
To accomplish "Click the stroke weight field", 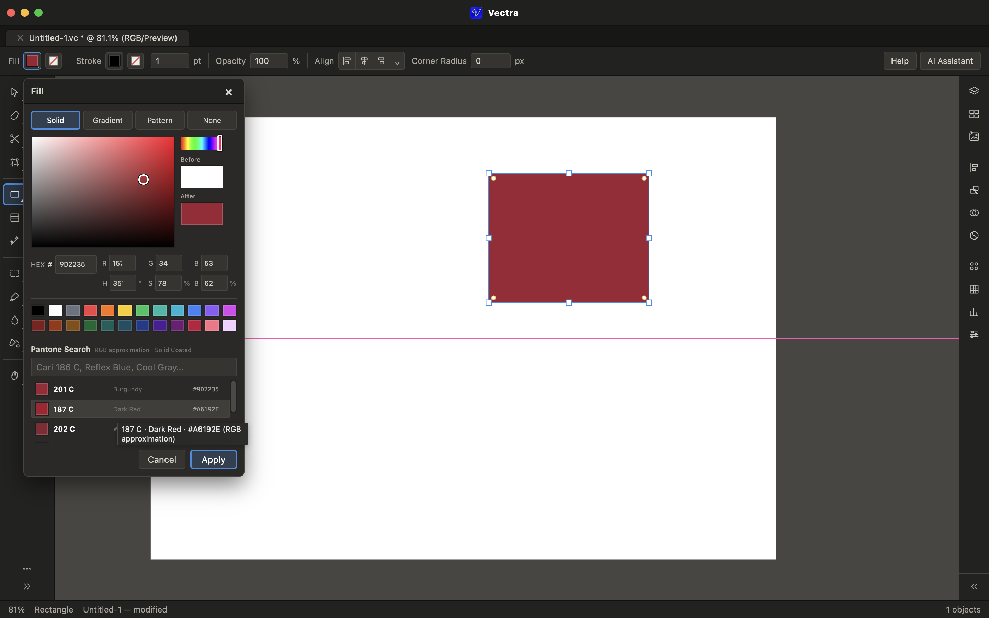I will 170,61.
